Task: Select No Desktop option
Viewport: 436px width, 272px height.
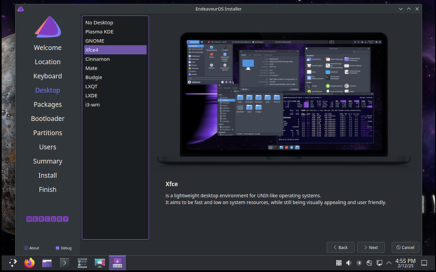Action: pos(115,23)
